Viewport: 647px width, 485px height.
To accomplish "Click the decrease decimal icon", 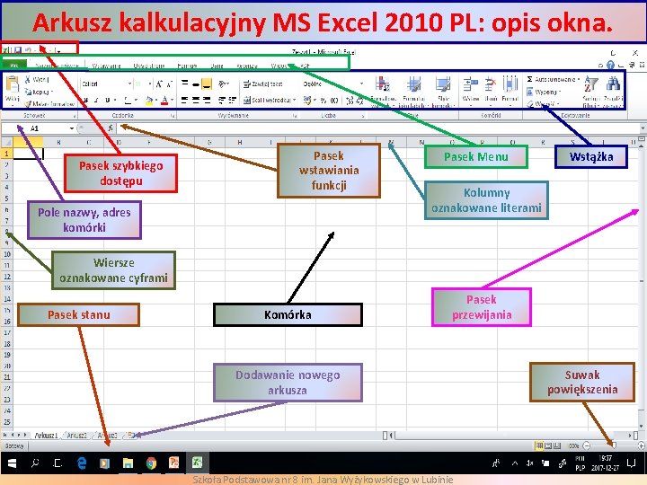I will pyautogui.click(x=359, y=100).
